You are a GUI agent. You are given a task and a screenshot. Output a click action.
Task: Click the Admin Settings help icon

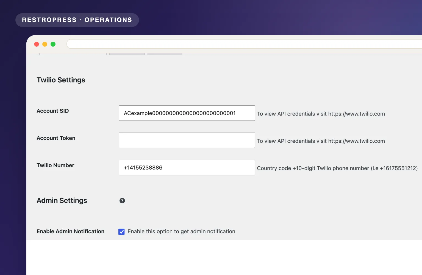pyautogui.click(x=122, y=201)
